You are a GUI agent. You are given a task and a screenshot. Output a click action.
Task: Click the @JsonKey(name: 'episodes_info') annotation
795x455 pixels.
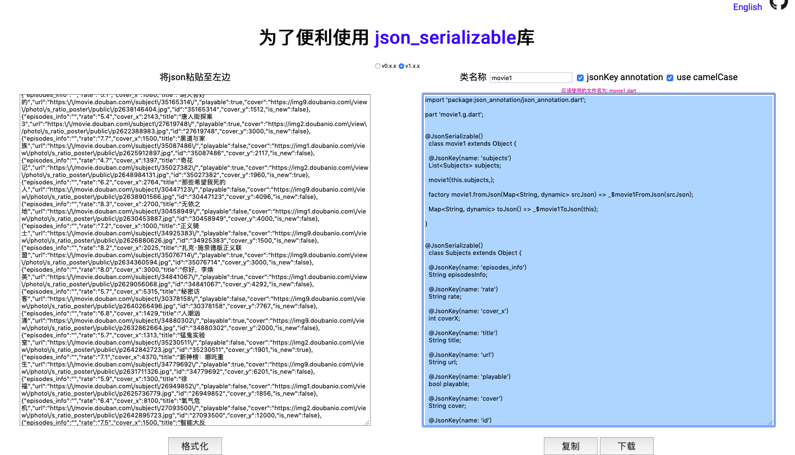(478, 267)
